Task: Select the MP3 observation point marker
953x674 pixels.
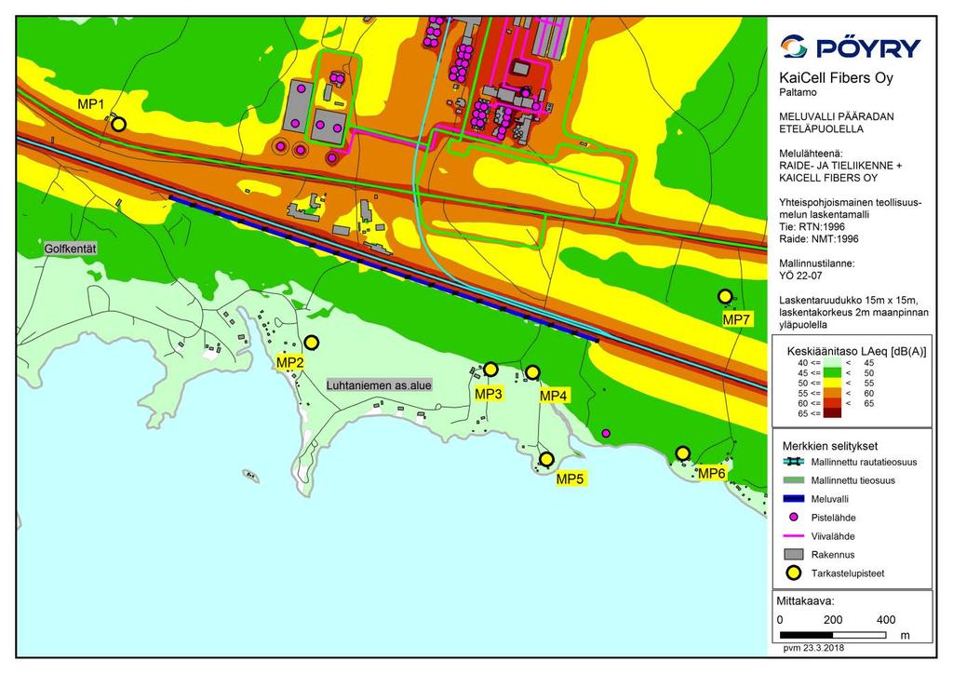Action: coord(490,370)
